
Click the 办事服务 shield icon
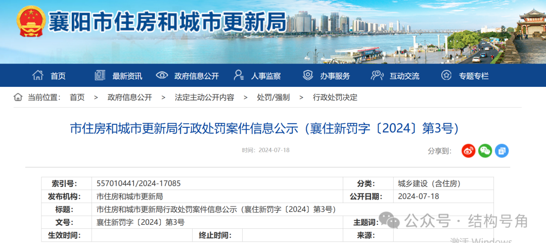[308, 76]
